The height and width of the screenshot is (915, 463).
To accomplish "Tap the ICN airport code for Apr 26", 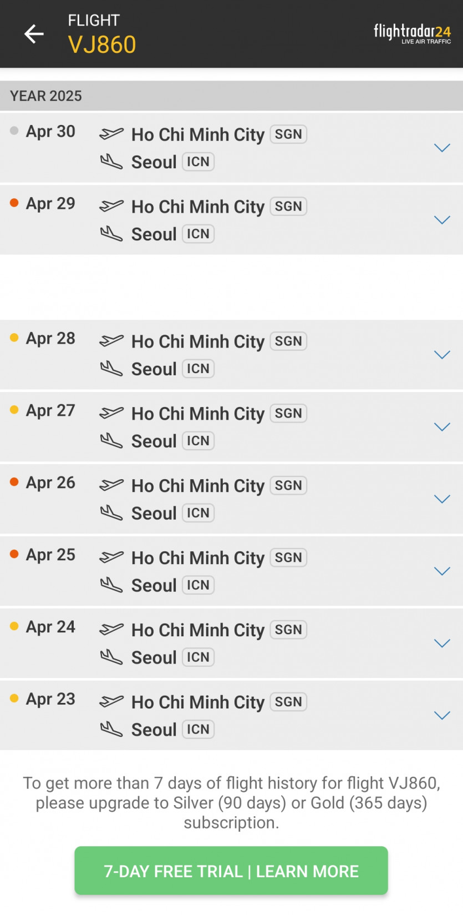I will tap(198, 513).
